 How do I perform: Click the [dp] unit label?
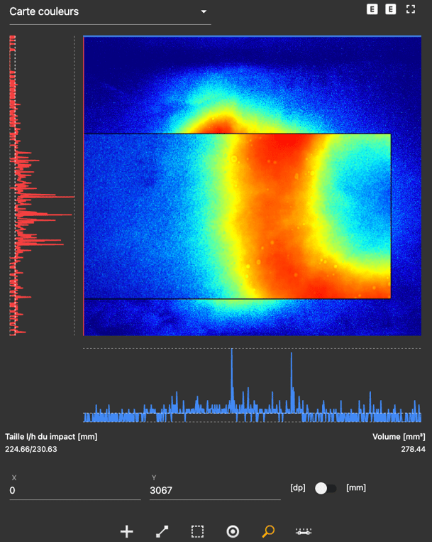point(298,488)
